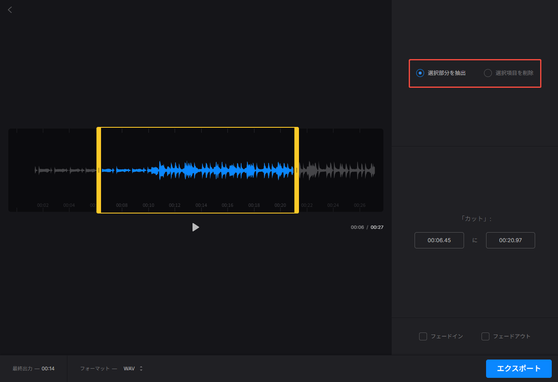Viewport: 558px width, 382px height.
Task: Click the blue selected waveform region
Action: [x=198, y=170]
